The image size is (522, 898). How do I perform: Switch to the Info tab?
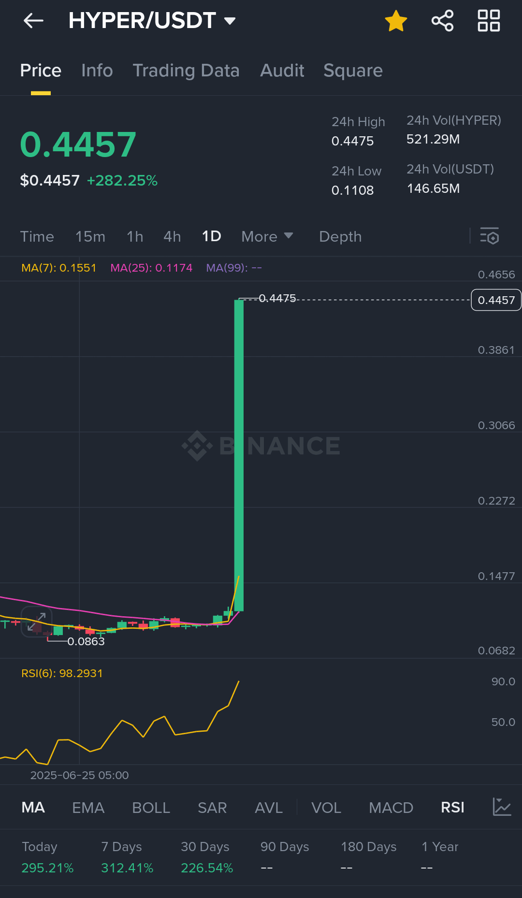(x=97, y=71)
